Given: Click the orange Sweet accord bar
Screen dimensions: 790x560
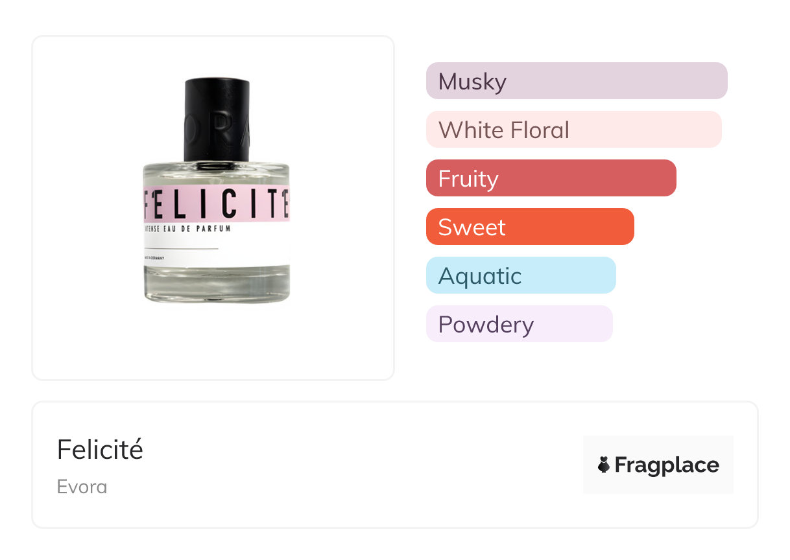Looking at the screenshot, I should point(530,227).
